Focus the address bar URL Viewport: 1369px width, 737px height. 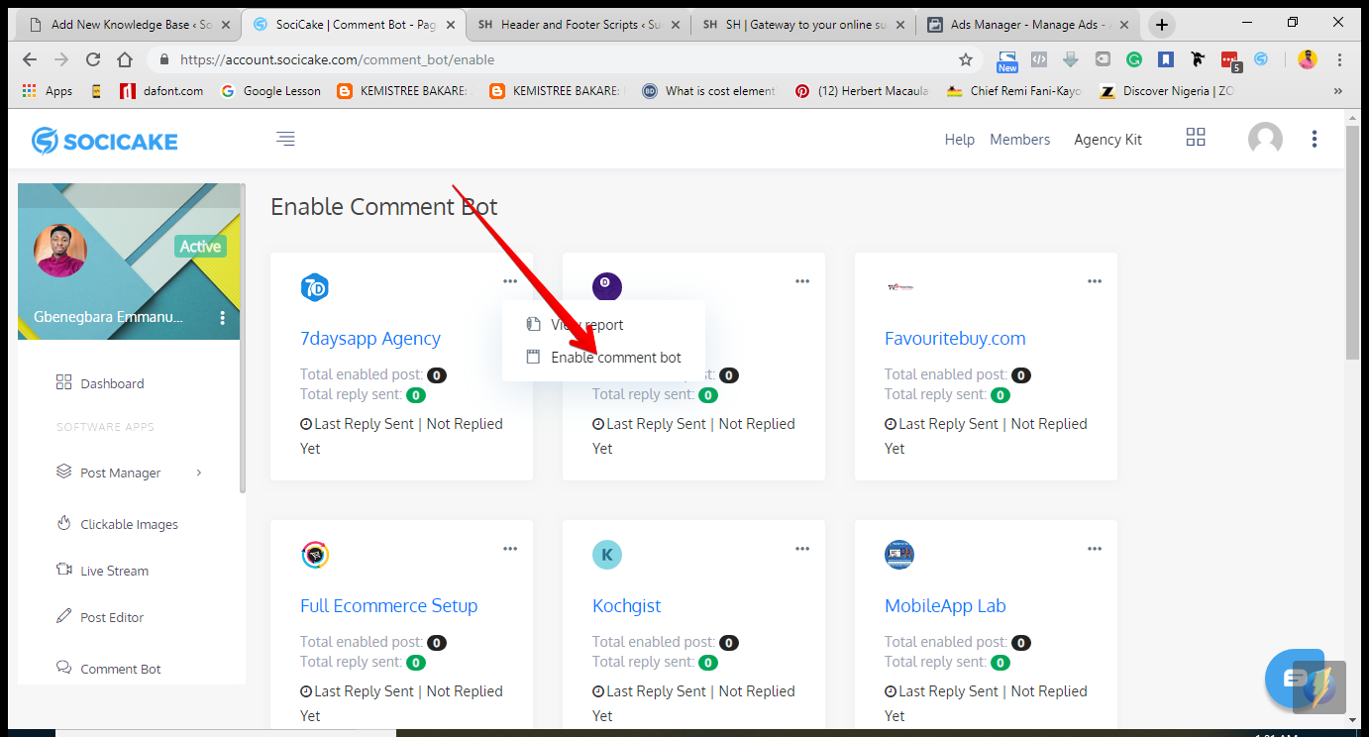pos(337,59)
